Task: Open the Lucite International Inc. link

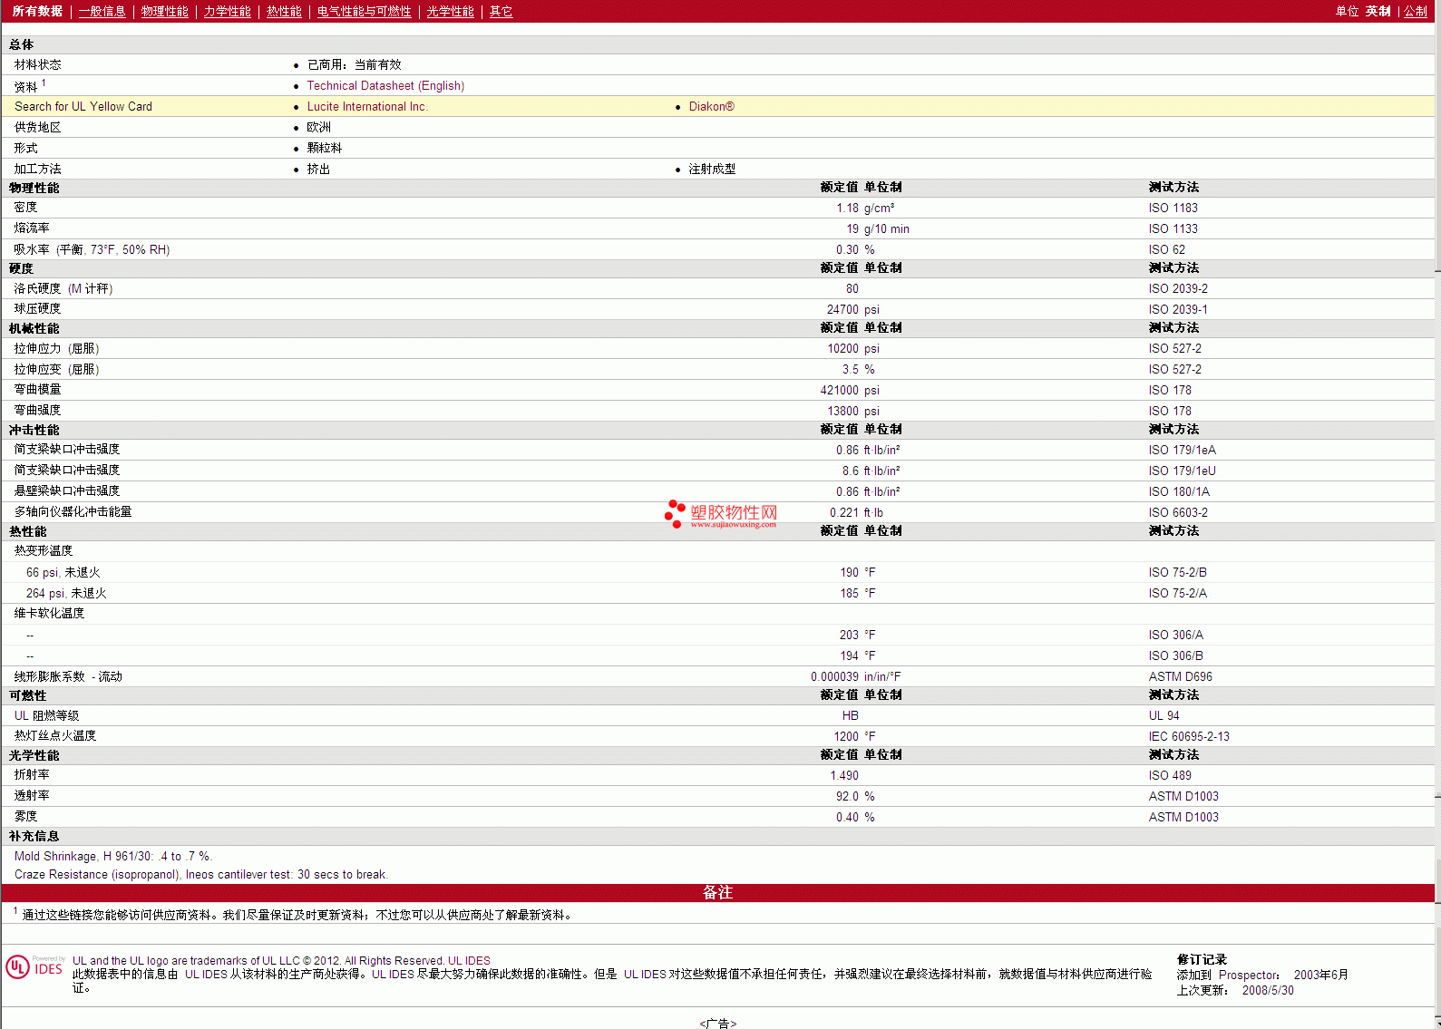Action: tap(366, 107)
